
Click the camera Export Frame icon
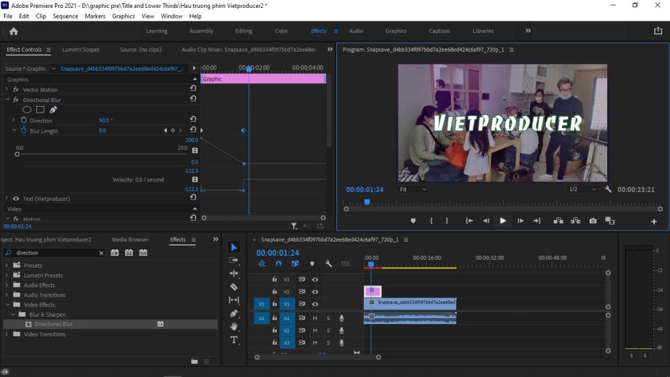tap(592, 221)
